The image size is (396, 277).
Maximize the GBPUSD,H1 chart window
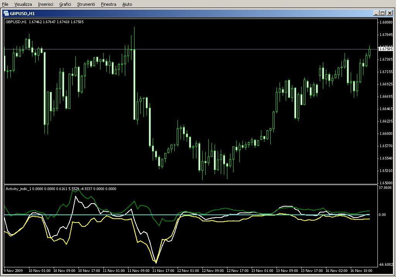[x=382, y=13]
